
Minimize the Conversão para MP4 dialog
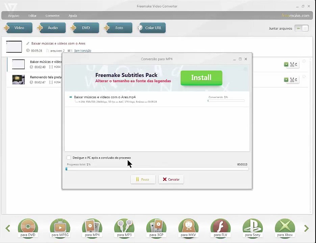234,59
